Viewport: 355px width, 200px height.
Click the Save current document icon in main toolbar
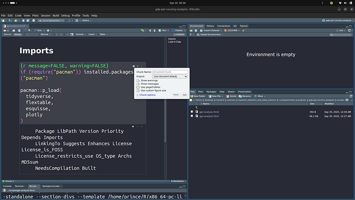23,21
